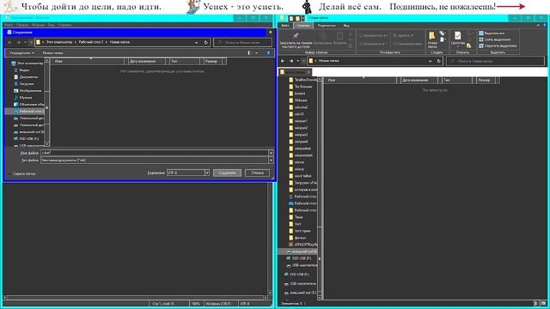The height and width of the screenshot is (309, 550).
Task: Go back in Explorer window
Action: [283, 61]
